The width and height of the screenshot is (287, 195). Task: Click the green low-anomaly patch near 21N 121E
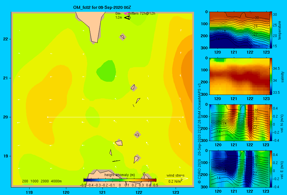coord(106,71)
